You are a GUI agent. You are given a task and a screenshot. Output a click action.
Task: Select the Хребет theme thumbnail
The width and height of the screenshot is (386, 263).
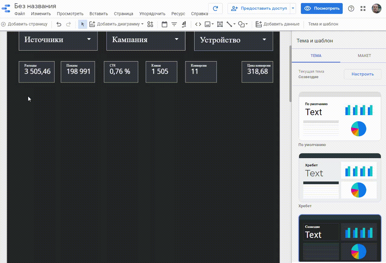click(x=340, y=177)
